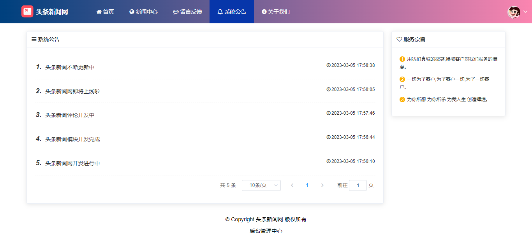
Task: Click the heart icon beside 服务宗旨
Action: coord(399,39)
